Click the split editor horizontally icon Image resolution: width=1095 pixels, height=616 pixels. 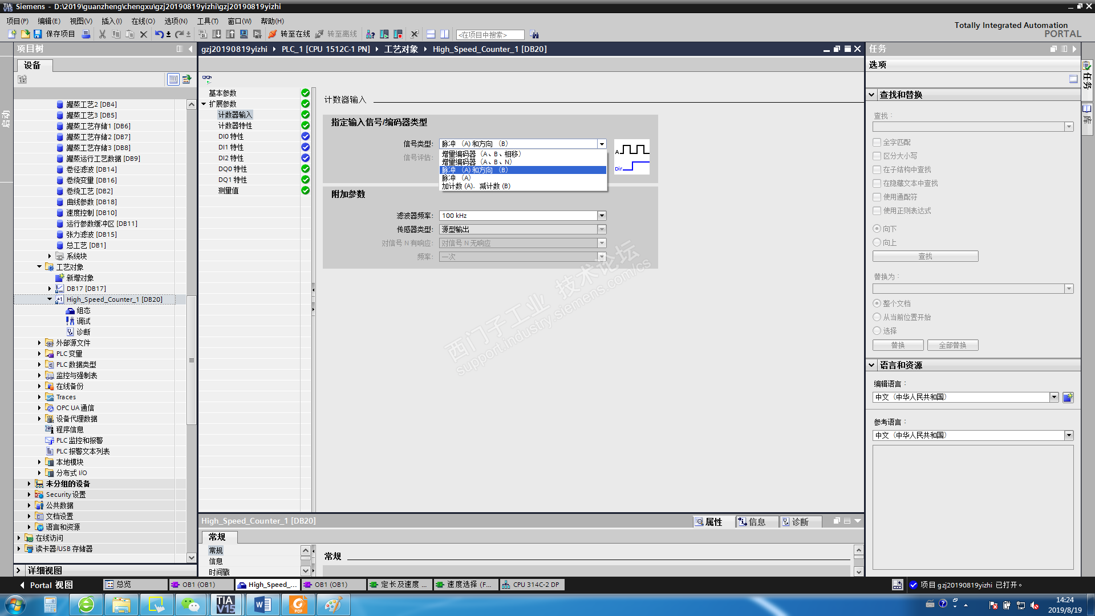(431, 34)
